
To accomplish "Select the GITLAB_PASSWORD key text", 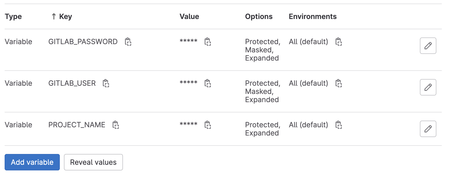I will (83, 42).
